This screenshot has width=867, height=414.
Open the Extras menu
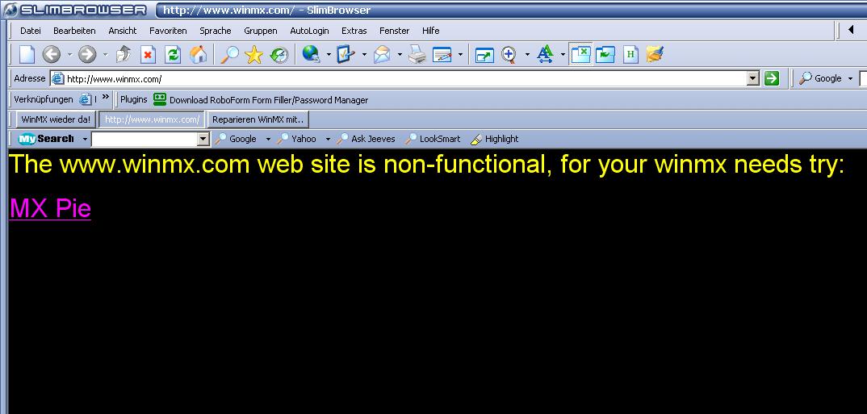354,31
